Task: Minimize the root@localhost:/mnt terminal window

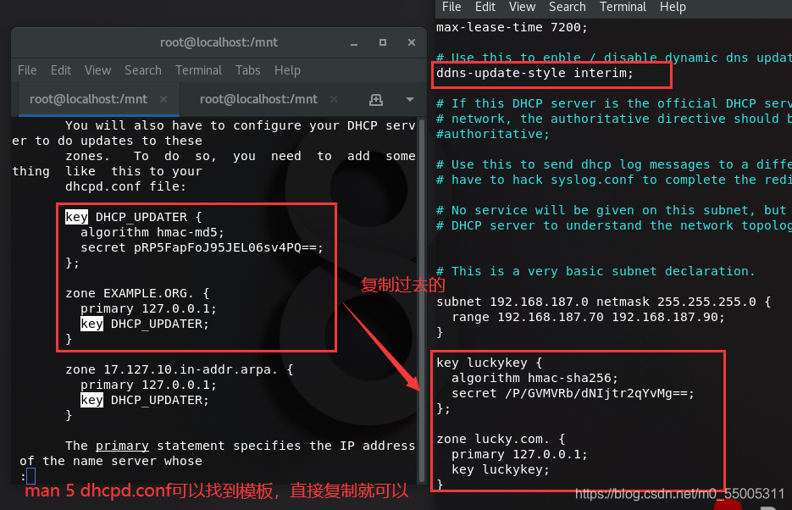Action: pyautogui.click(x=354, y=43)
